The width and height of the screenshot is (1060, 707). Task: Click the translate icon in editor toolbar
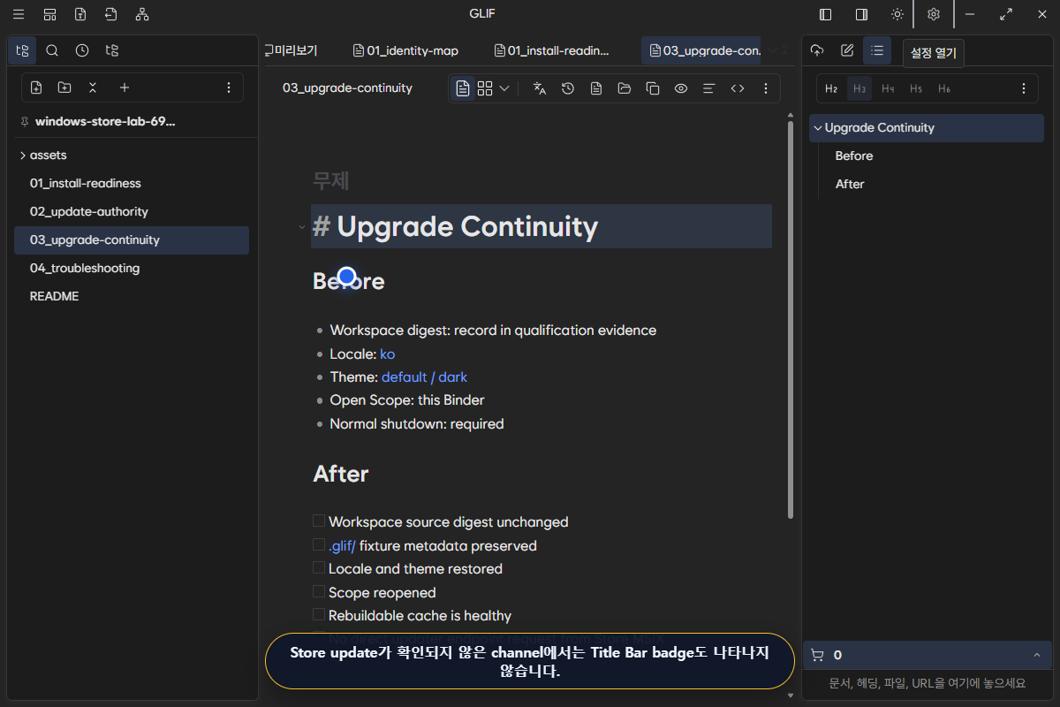540,88
